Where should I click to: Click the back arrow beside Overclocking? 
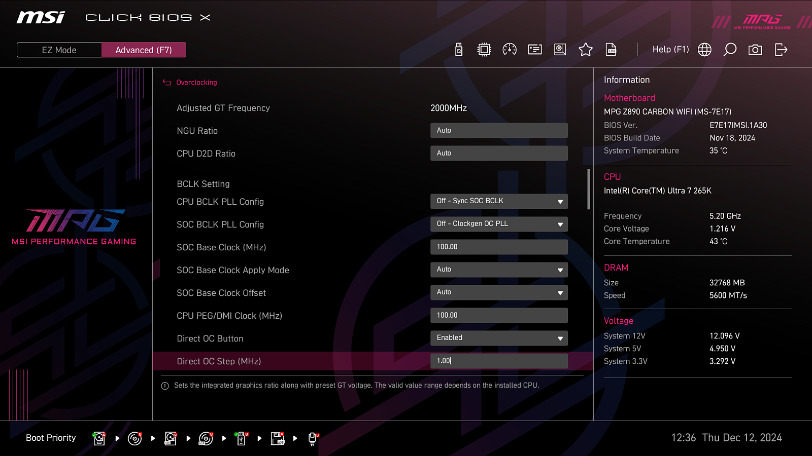[x=166, y=82]
